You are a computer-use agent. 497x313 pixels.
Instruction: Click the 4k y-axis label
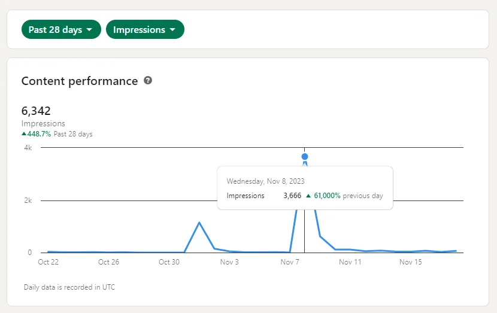[x=28, y=147]
